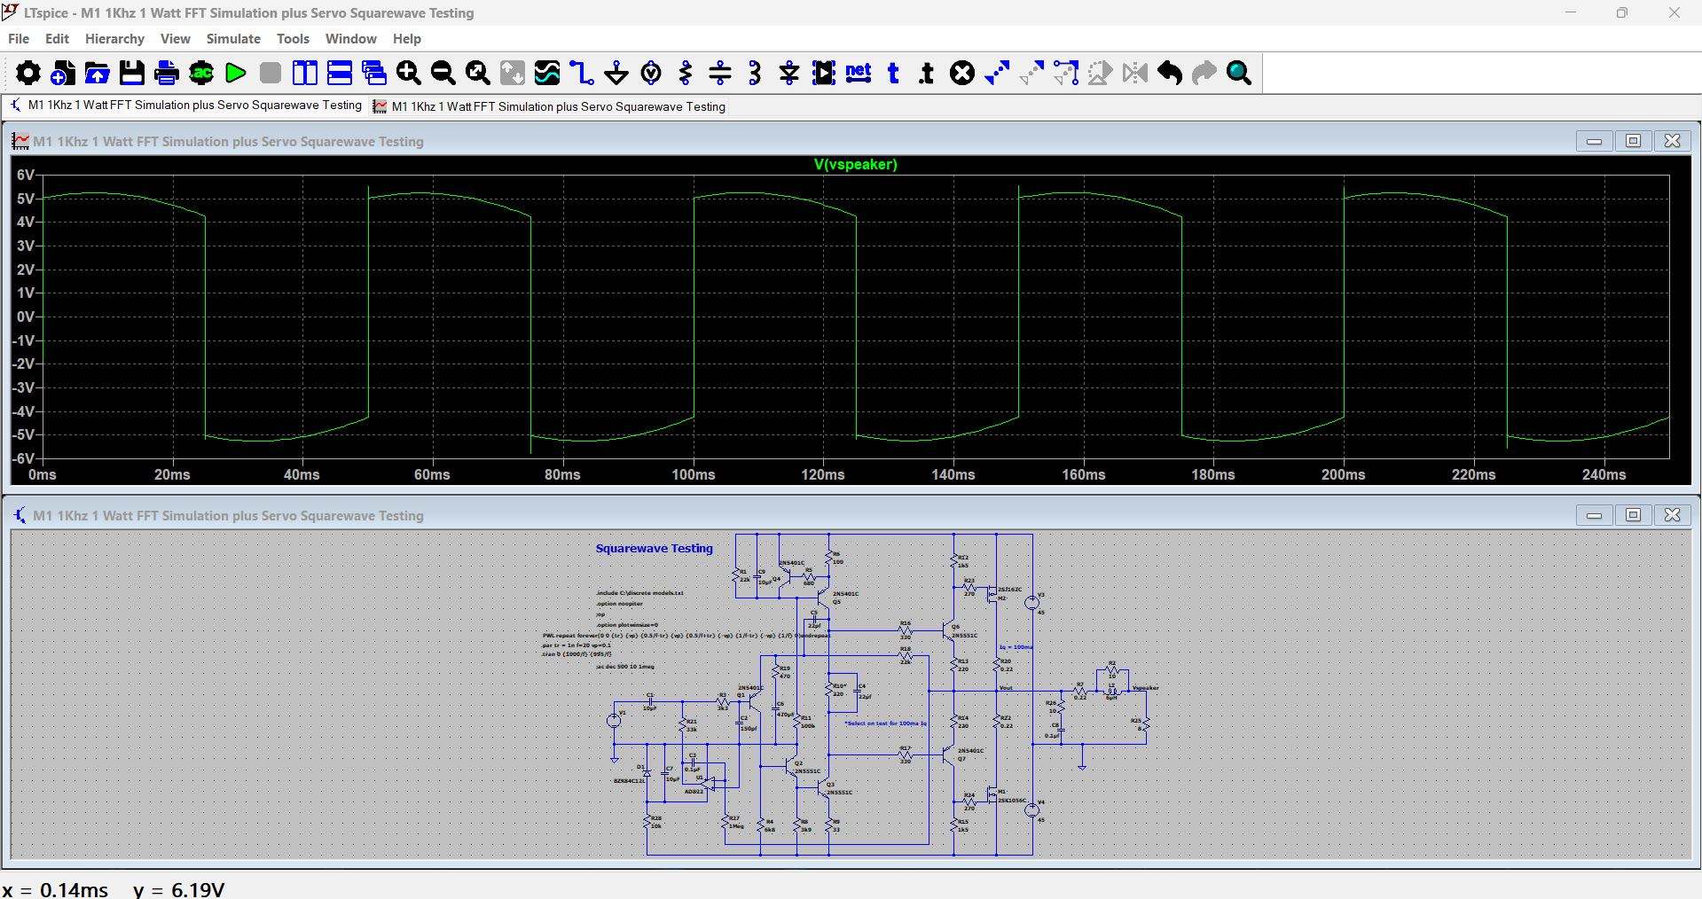The height and width of the screenshot is (899, 1702).
Task: Open the View menu
Action: [x=175, y=39]
